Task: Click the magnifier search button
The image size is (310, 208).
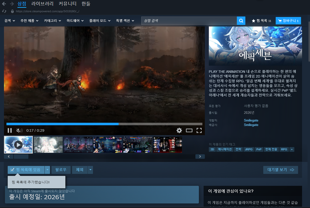Action: point(241,20)
